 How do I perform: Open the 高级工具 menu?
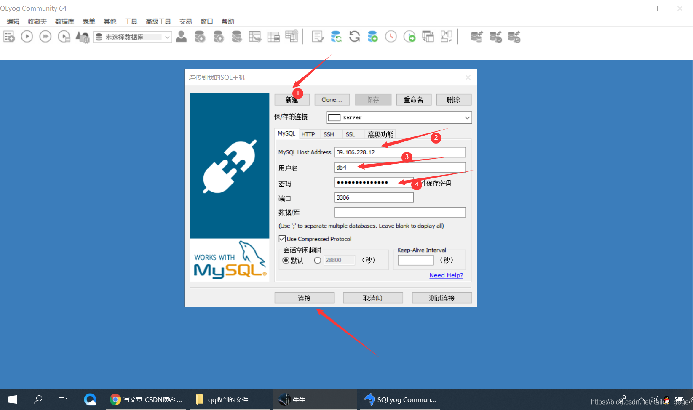pyautogui.click(x=158, y=21)
